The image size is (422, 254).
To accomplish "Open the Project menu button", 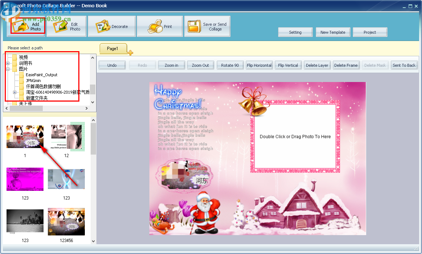I will (370, 32).
